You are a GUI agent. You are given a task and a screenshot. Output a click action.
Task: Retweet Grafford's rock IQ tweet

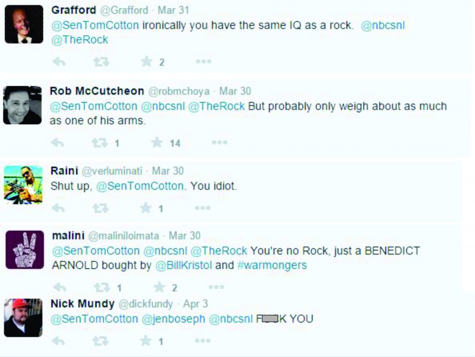click(101, 62)
